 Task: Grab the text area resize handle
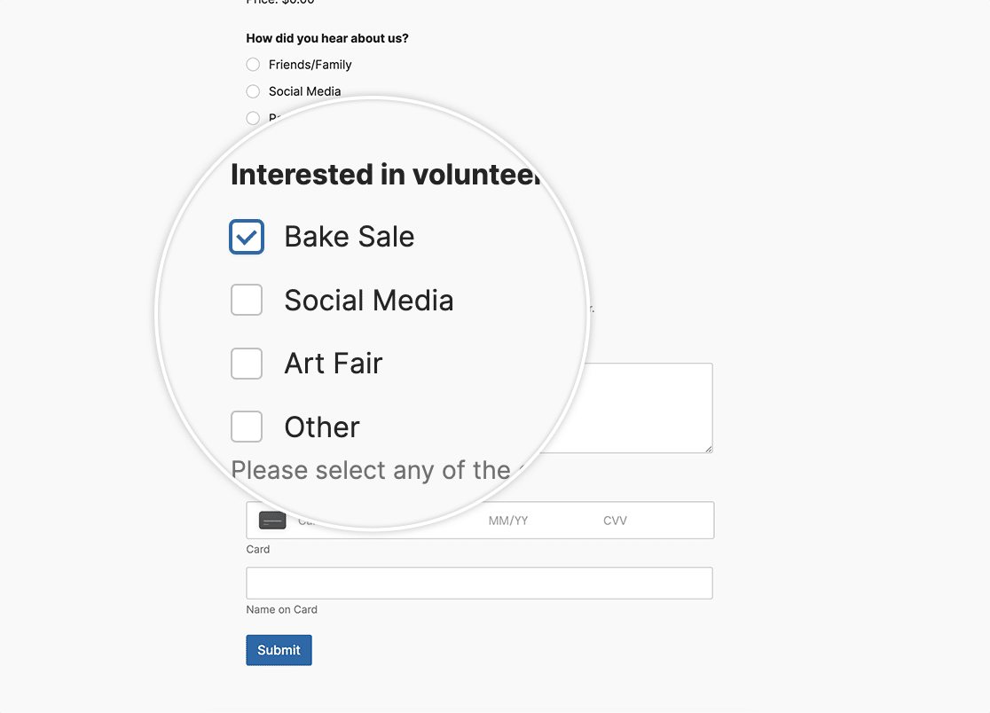[x=708, y=449]
